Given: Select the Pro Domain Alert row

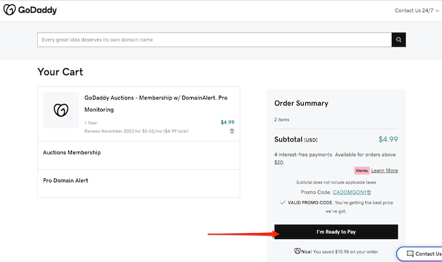Looking at the screenshot, I should [x=139, y=183].
